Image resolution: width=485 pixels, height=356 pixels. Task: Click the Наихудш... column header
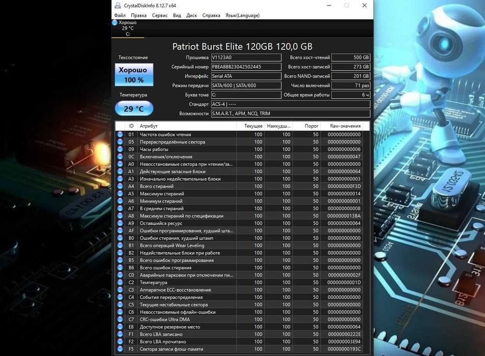278,126
